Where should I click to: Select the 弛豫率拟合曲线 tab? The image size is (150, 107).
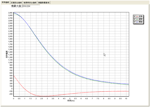[30, 3]
